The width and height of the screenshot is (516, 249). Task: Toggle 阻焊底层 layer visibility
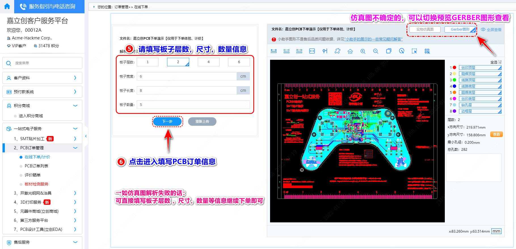[x=480, y=93]
